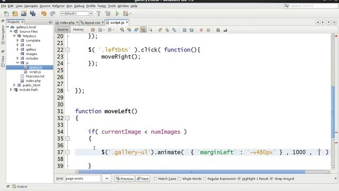Toggle the Whole Words checkbox
This screenshot has height=191, width=339.
179,179
